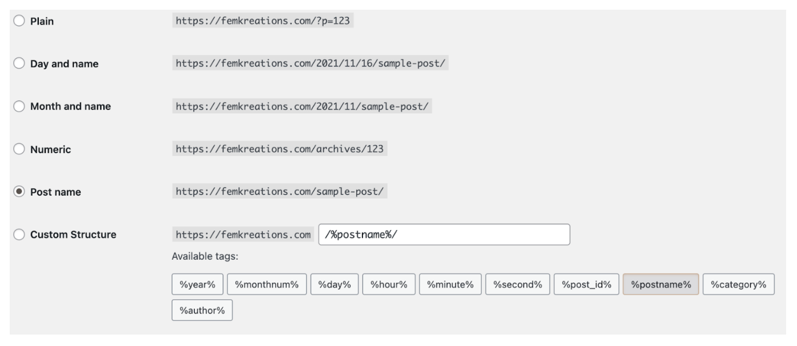This screenshot has height=346, width=797.
Task: Add the %post_id% tag
Action: (586, 285)
